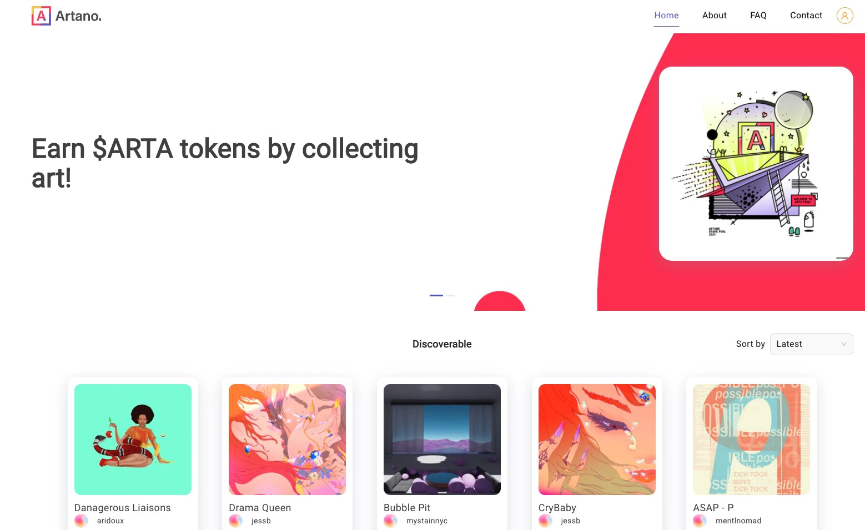Open the user profile icon
Viewport: 865px width, 530px height.
[x=844, y=16]
